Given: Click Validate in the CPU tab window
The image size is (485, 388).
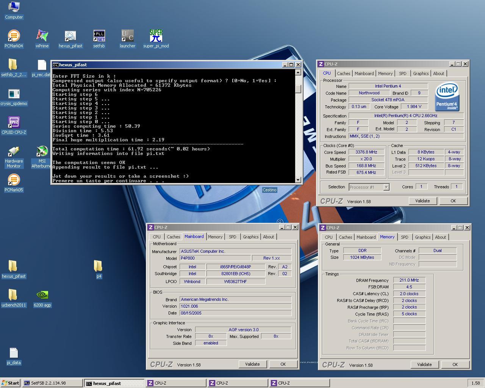Looking at the screenshot, I should tap(422, 201).
